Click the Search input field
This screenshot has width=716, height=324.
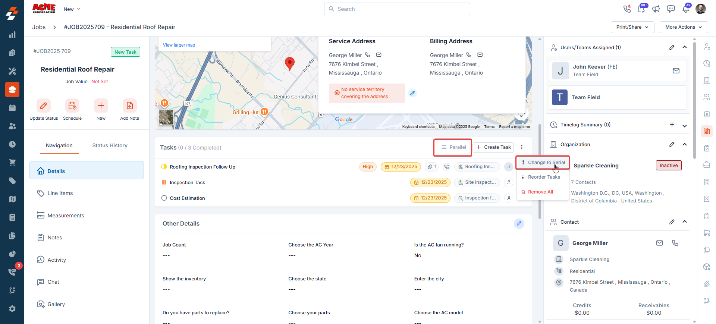(397, 9)
